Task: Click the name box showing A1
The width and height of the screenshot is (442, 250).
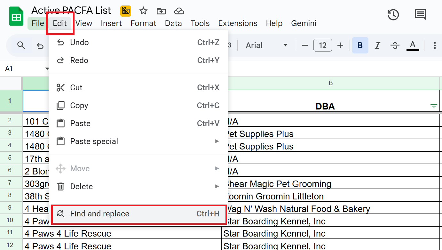Action: tap(22, 68)
